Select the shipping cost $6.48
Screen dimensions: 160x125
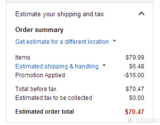(x=137, y=66)
